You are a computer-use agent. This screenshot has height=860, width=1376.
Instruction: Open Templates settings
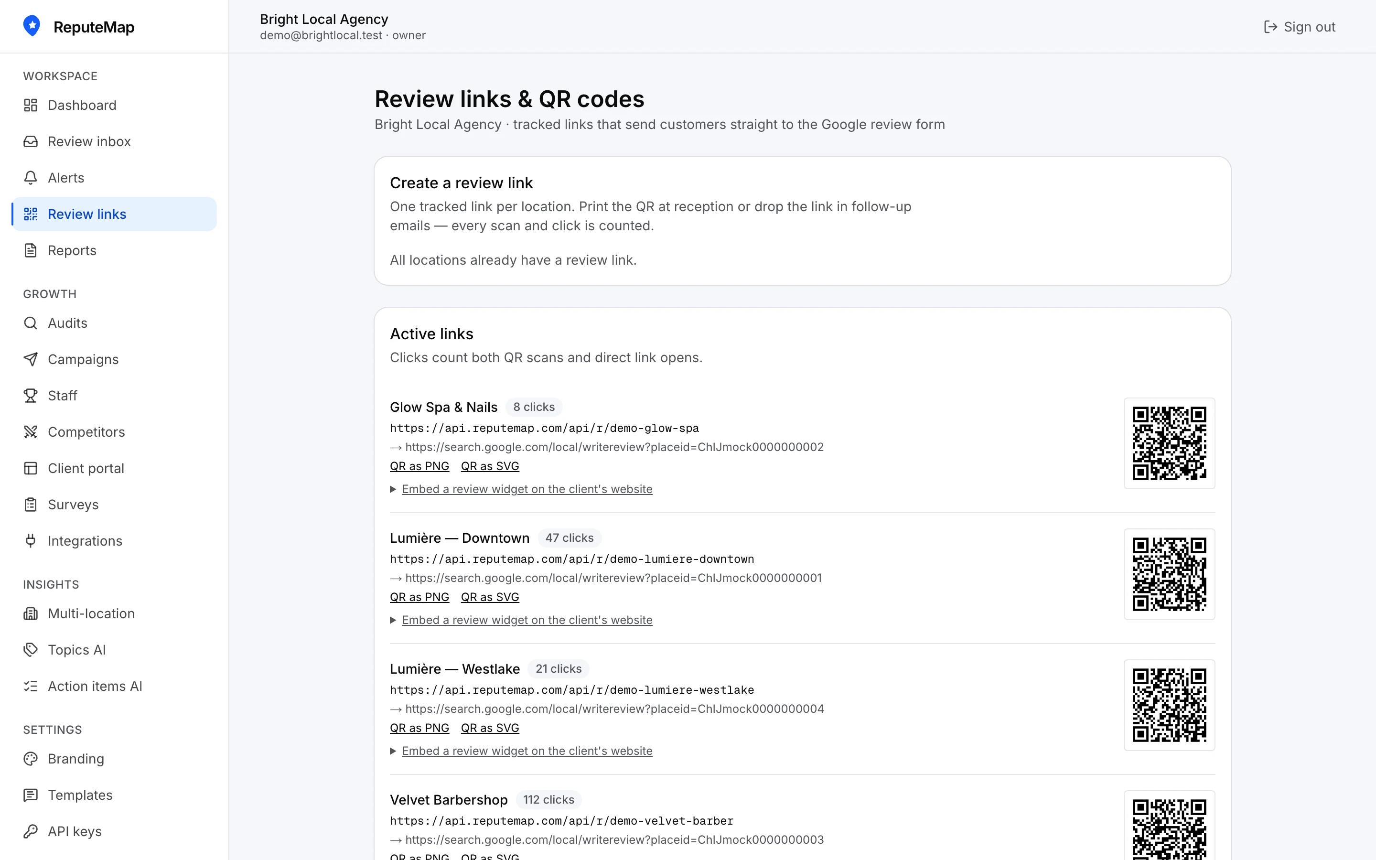click(x=114, y=795)
